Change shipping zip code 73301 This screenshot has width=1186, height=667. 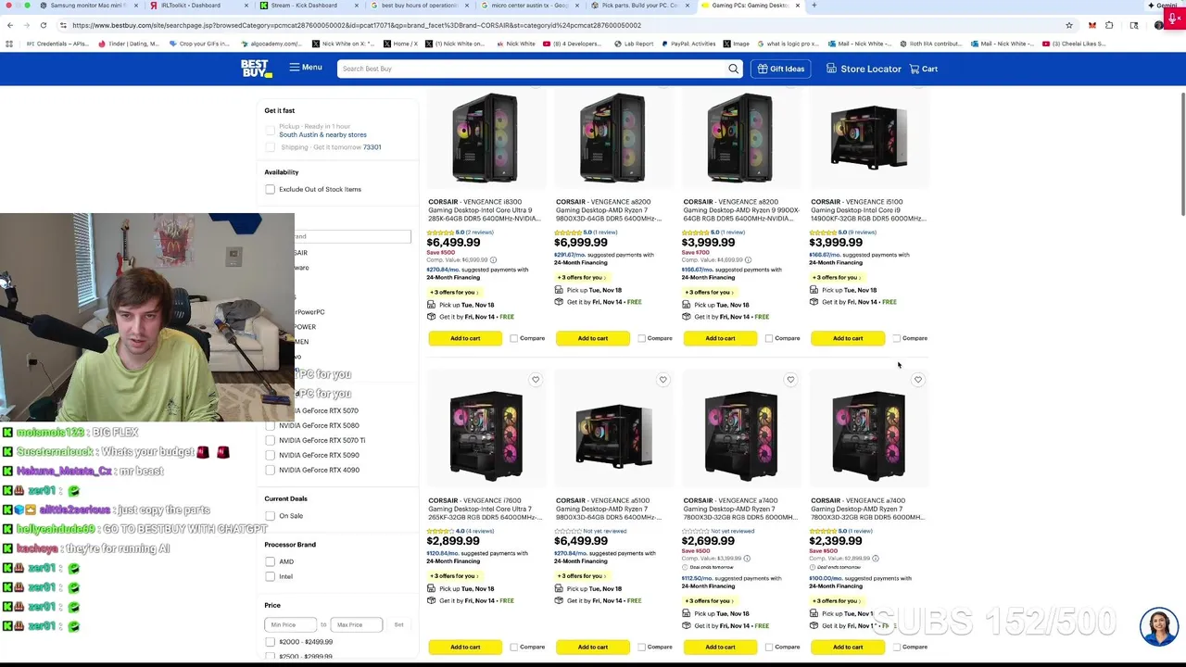(x=372, y=147)
